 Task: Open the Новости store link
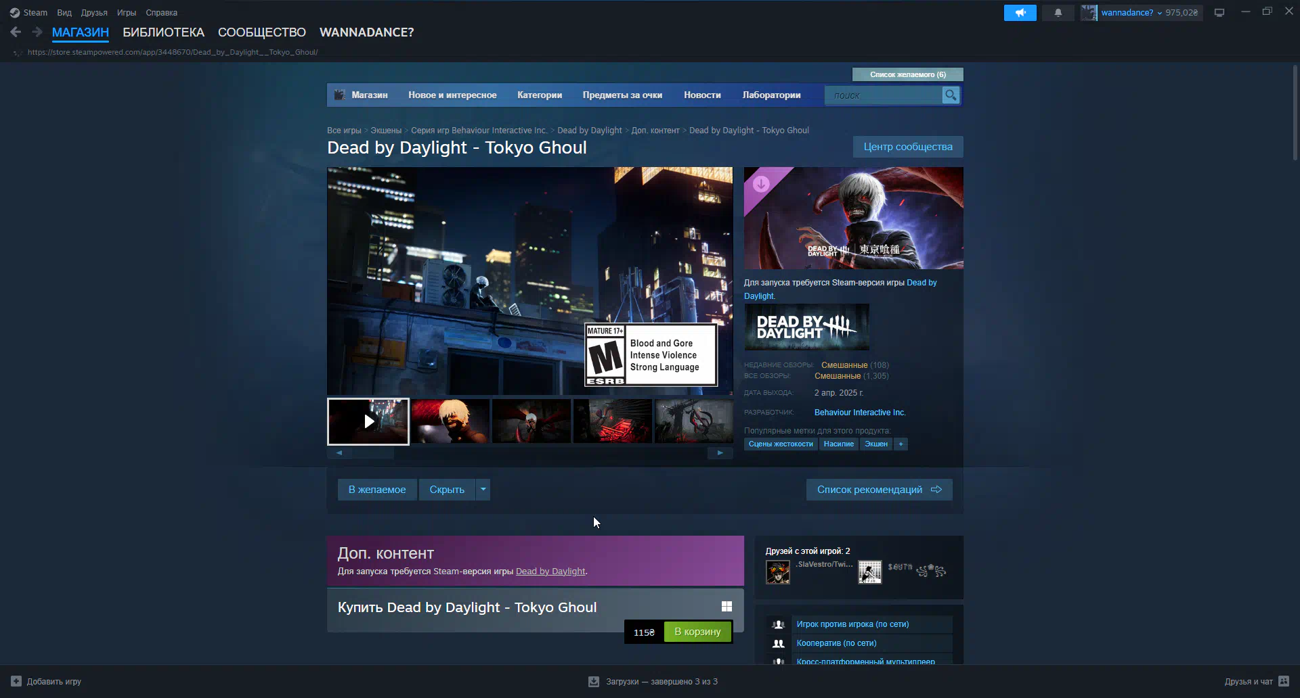click(x=702, y=95)
